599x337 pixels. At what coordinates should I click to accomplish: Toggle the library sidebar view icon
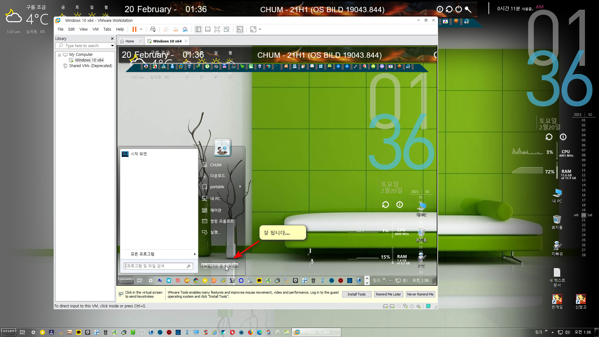(x=198, y=29)
